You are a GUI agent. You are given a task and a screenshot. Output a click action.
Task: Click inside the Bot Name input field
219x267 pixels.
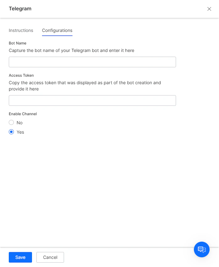tap(92, 62)
